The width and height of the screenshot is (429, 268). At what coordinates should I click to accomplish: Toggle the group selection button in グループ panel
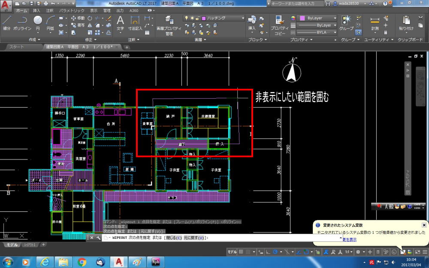click(358, 33)
